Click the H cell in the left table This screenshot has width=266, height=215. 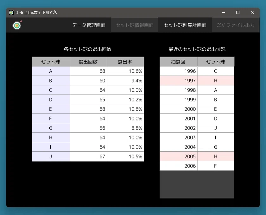tap(51, 138)
